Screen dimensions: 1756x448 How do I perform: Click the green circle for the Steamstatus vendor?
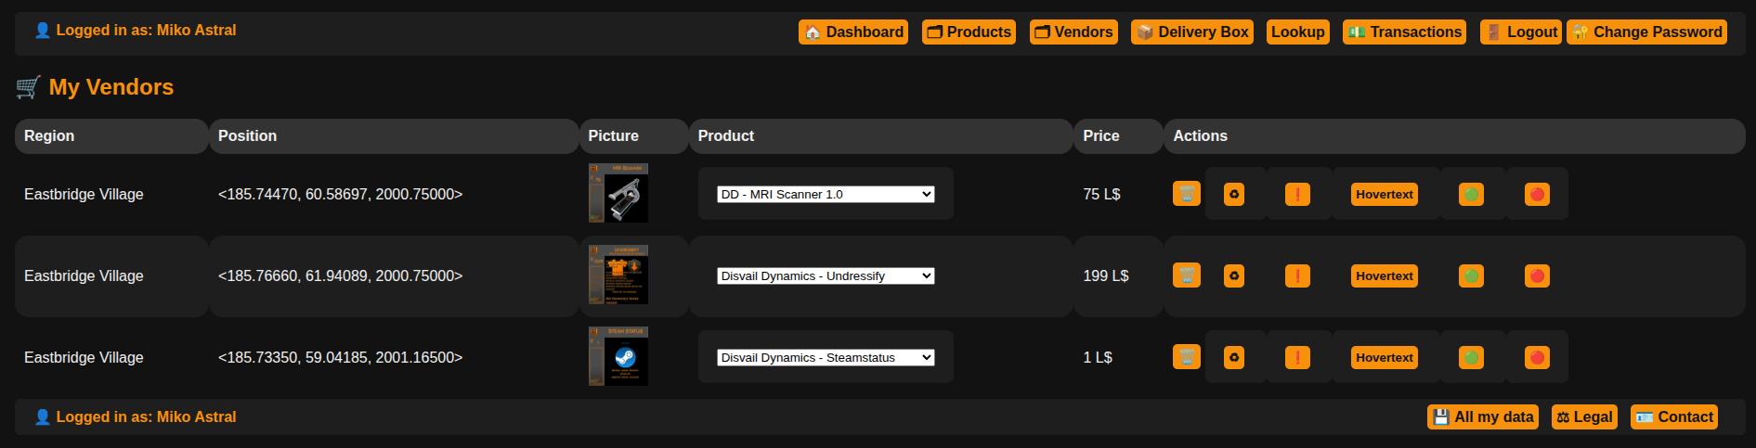click(x=1471, y=357)
